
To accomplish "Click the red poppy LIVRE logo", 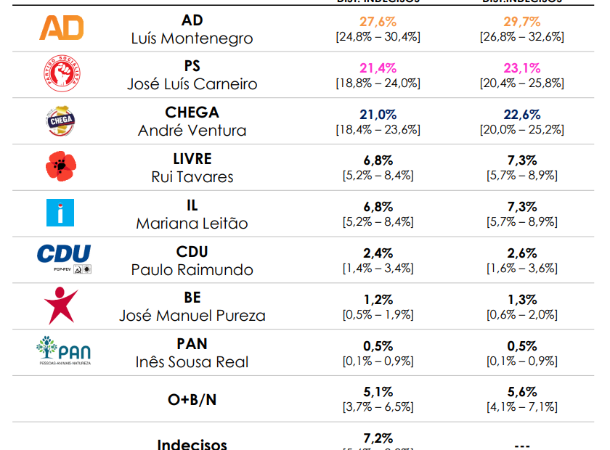I will pyautogui.click(x=61, y=168).
